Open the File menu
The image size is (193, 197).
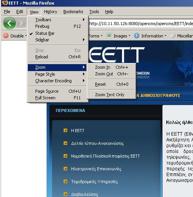(7, 12)
